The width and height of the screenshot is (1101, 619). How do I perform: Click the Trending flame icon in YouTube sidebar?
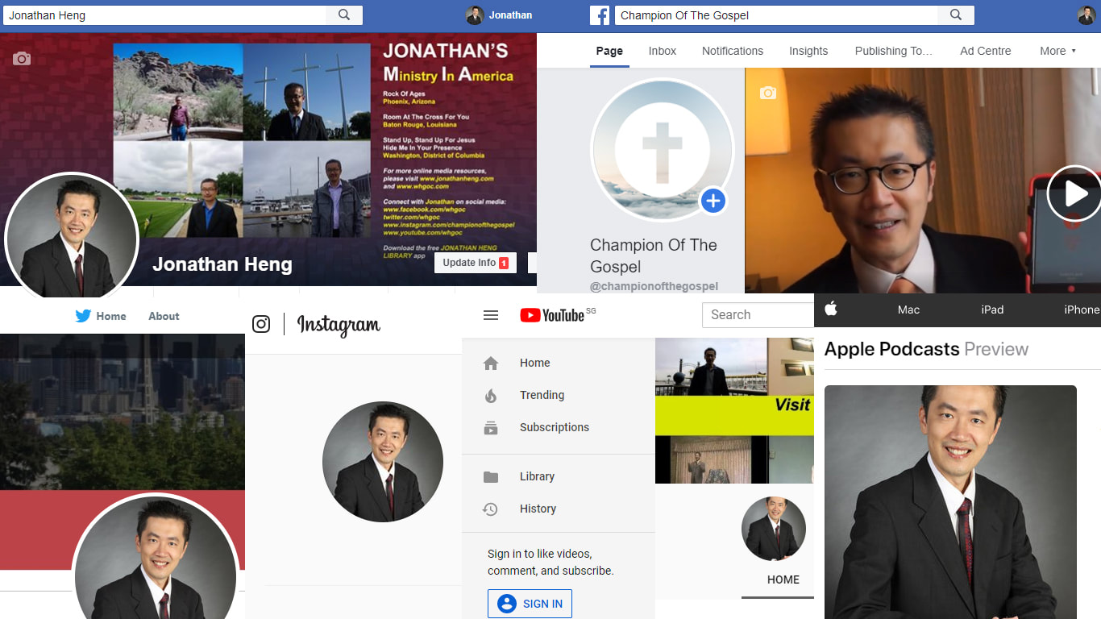pos(491,396)
